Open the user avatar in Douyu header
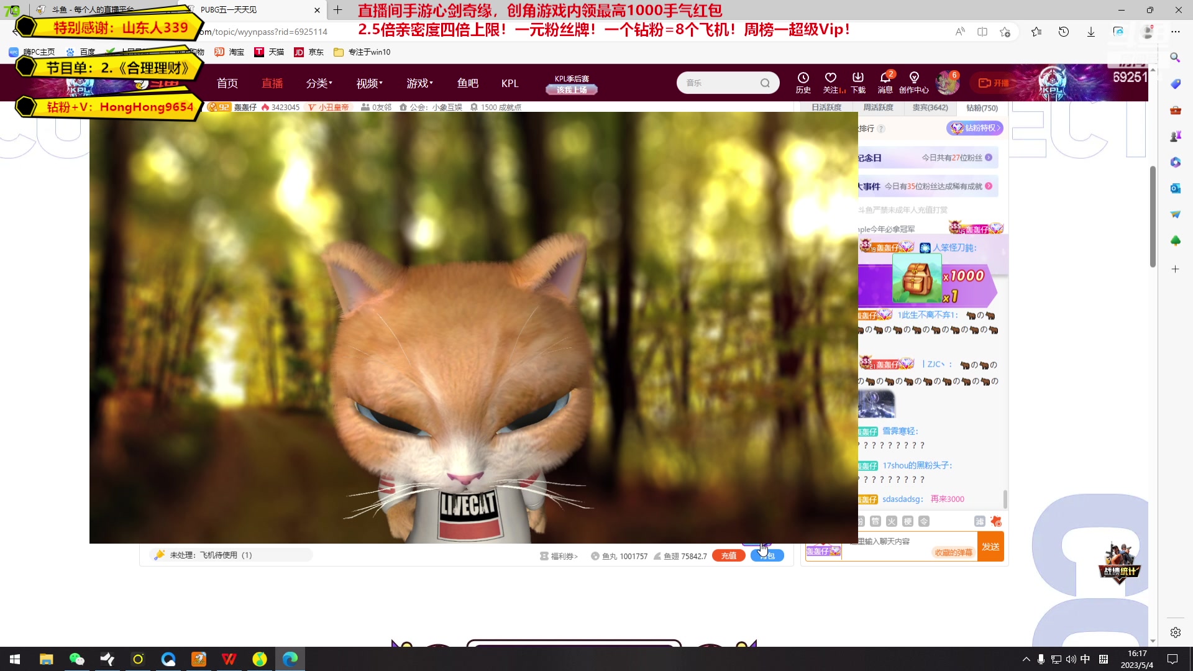This screenshot has width=1193, height=671. [947, 83]
